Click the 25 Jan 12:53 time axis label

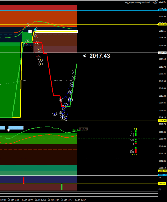point(40,200)
